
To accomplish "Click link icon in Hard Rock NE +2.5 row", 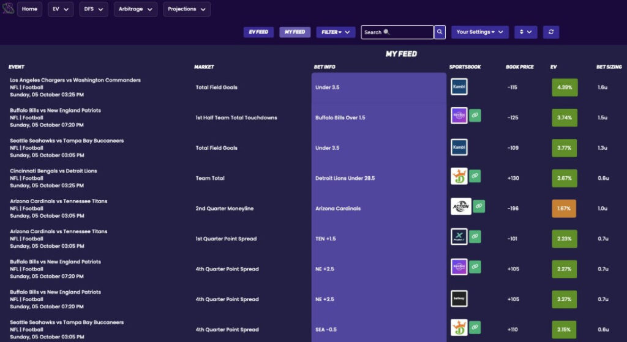I will point(475,267).
